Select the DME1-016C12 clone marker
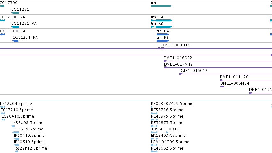This screenshot has height=153, width=272. 181,74
